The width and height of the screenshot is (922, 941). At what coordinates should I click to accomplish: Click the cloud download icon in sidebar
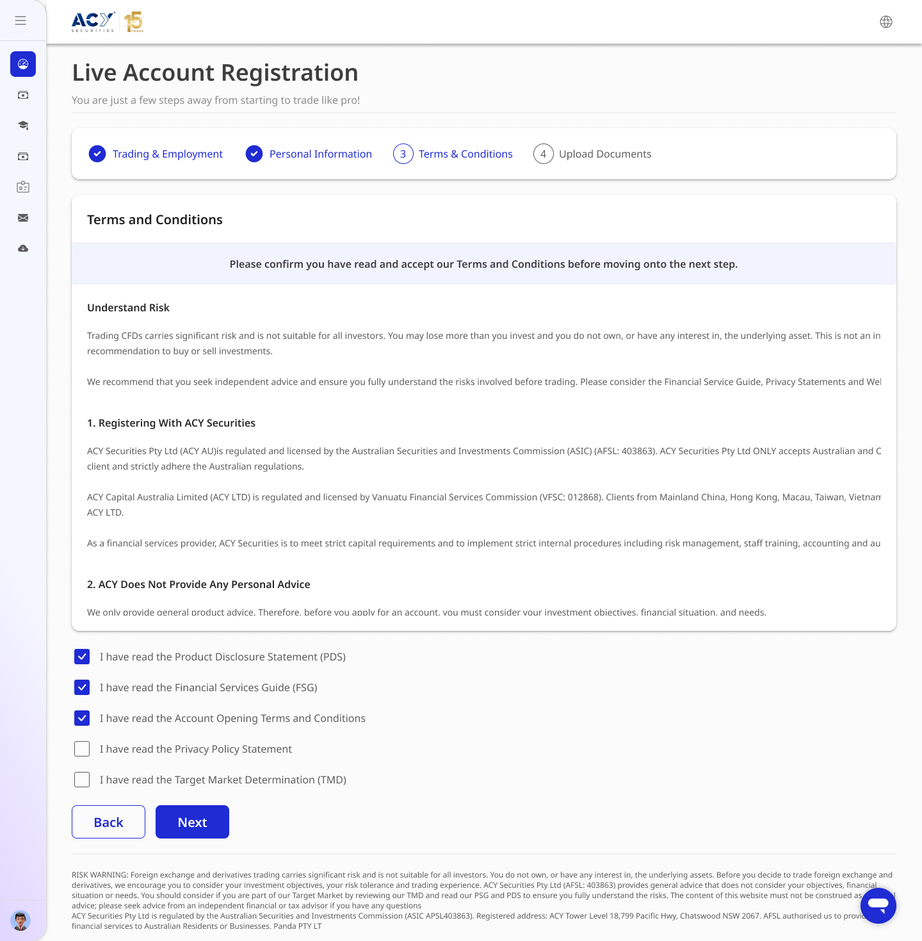tap(22, 249)
